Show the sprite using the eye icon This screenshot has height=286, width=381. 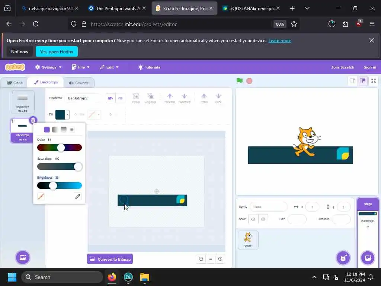point(253,219)
